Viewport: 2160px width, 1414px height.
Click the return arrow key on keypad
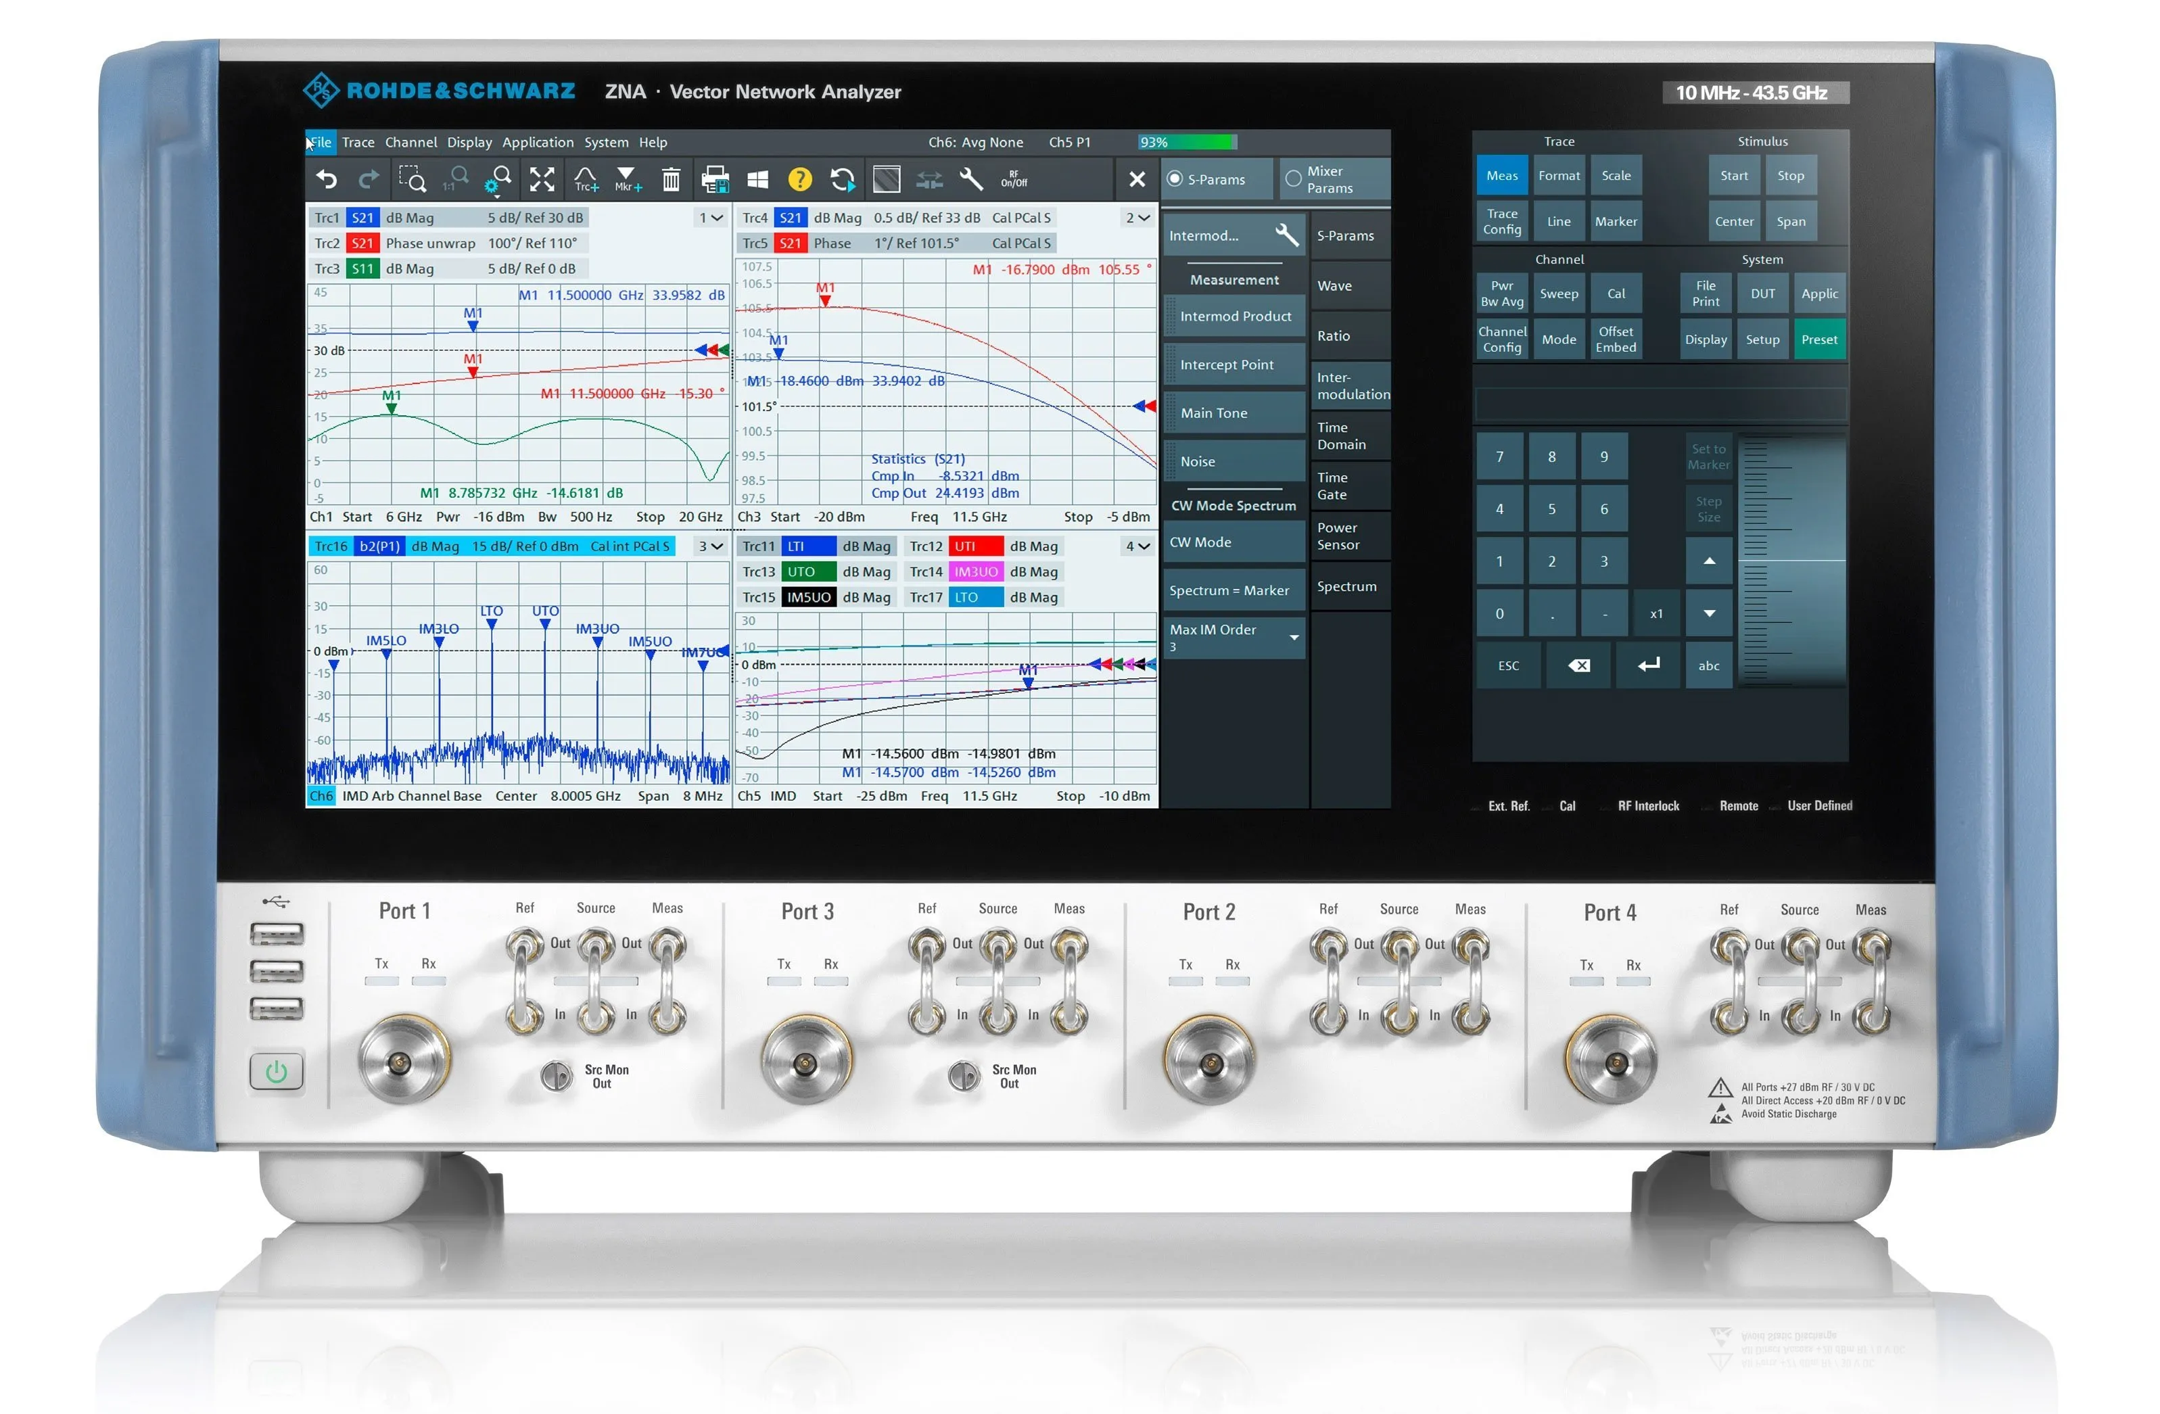1648,665
